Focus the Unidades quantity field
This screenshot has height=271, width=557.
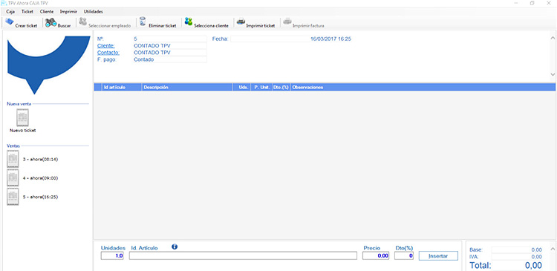112,255
